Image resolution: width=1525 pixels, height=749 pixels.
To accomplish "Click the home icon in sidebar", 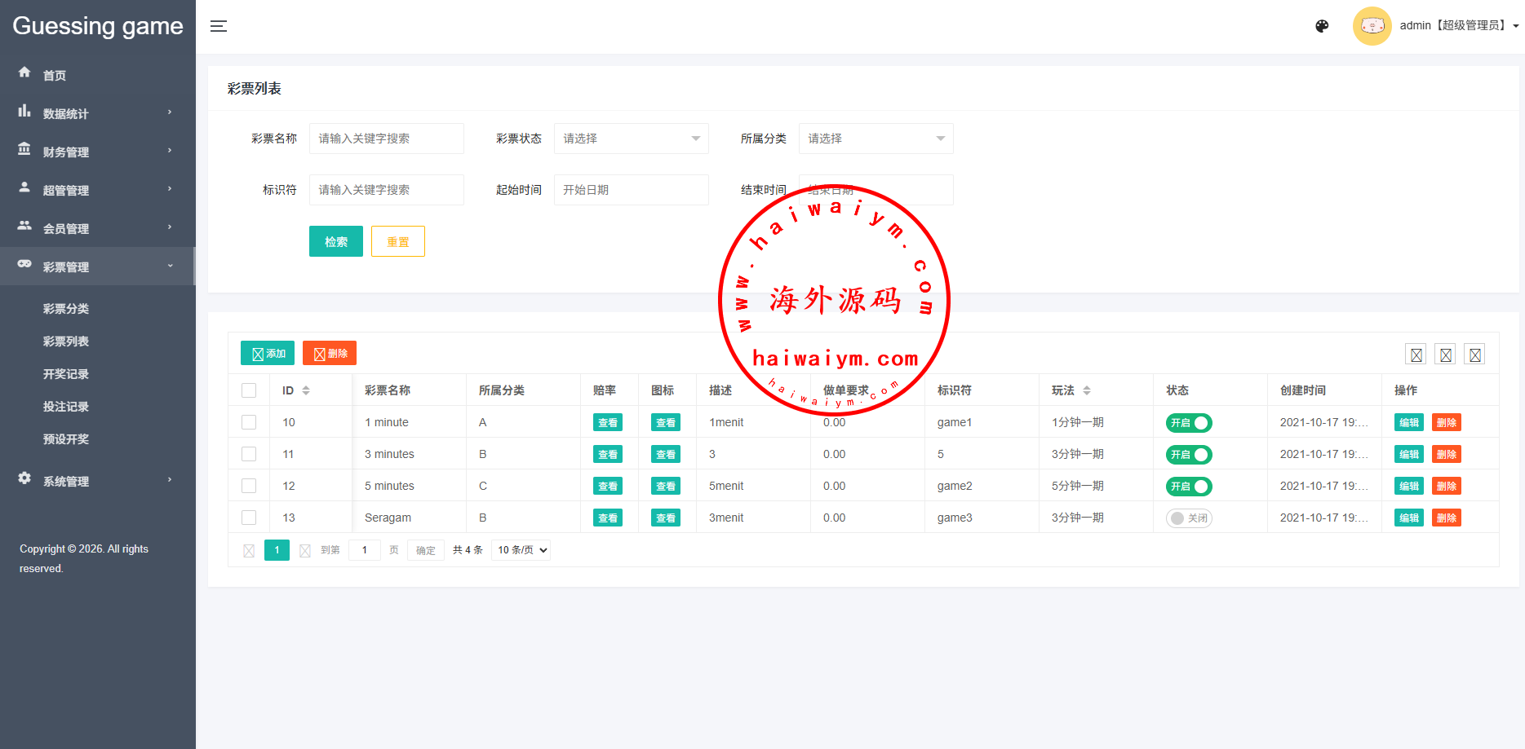I will (24, 73).
